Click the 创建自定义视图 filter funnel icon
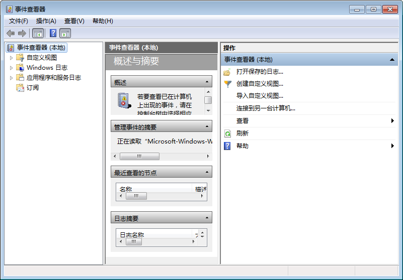The height and width of the screenshot is (280, 403). (227, 84)
